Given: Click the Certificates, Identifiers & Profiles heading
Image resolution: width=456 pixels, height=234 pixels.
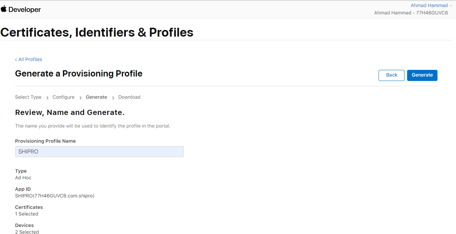Looking at the screenshot, I should pos(97,33).
